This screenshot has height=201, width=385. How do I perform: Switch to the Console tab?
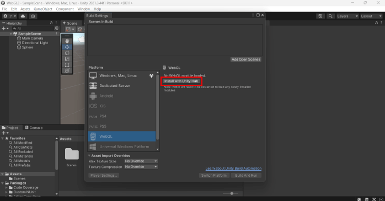pos(34,128)
